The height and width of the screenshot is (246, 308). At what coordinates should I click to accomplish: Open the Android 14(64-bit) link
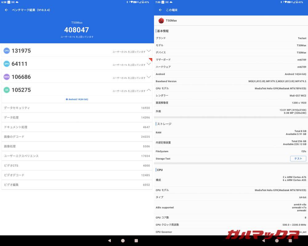tap(77, 99)
